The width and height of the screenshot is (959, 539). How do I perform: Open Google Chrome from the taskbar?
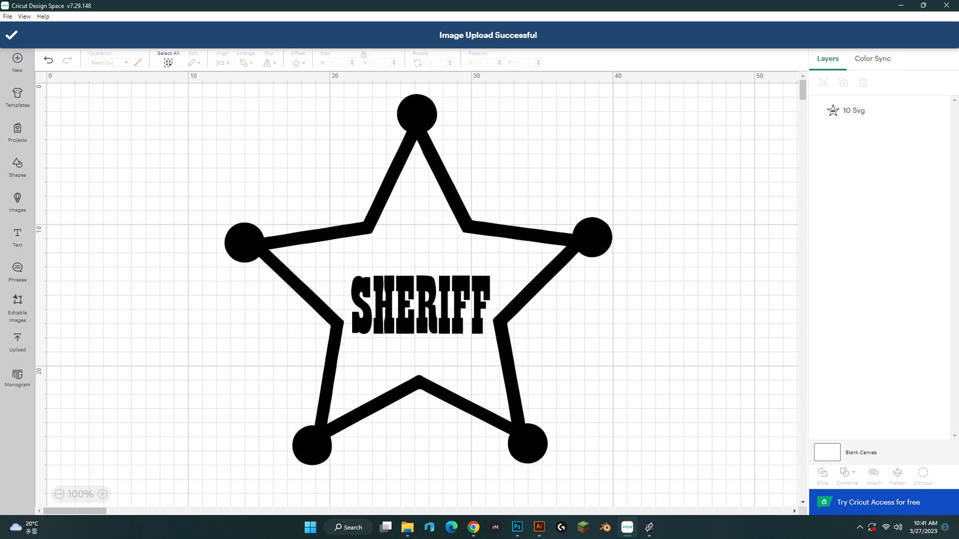(x=473, y=527)
